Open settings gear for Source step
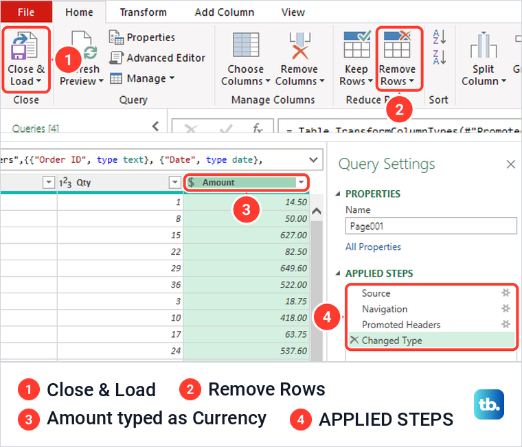522x447 pixels. pyautogui.click(x=506, y=293)
